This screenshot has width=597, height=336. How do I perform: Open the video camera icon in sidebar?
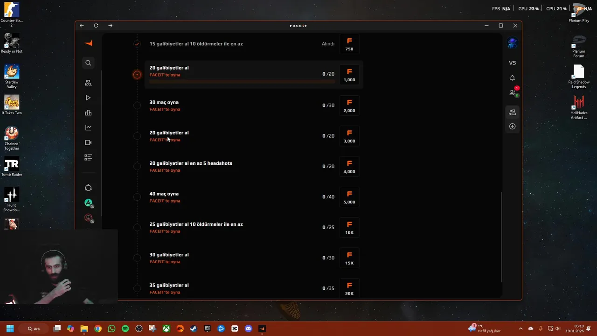coord(88,142)
